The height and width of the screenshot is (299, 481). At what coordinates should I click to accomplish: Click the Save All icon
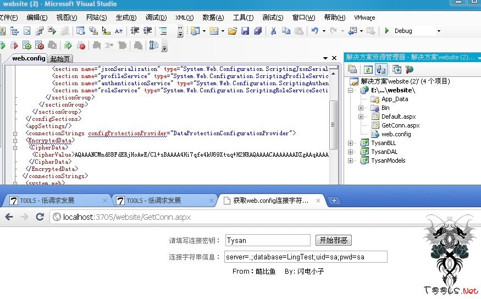click(258, 31)
